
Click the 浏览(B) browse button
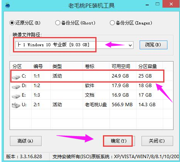click(x=153, y=45)
